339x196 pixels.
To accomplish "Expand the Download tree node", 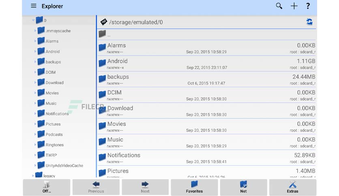I will coord(35,83).
